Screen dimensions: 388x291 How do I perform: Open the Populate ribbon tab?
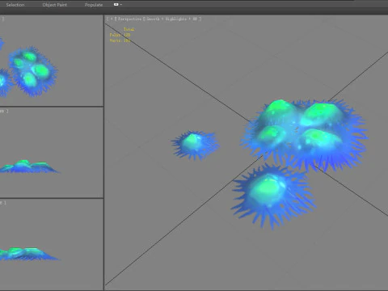click(x=94, y=5)
